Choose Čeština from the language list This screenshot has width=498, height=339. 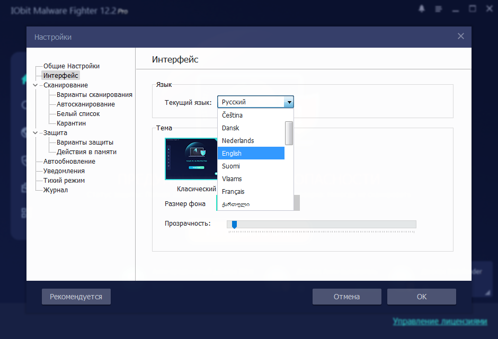[251, 115]
